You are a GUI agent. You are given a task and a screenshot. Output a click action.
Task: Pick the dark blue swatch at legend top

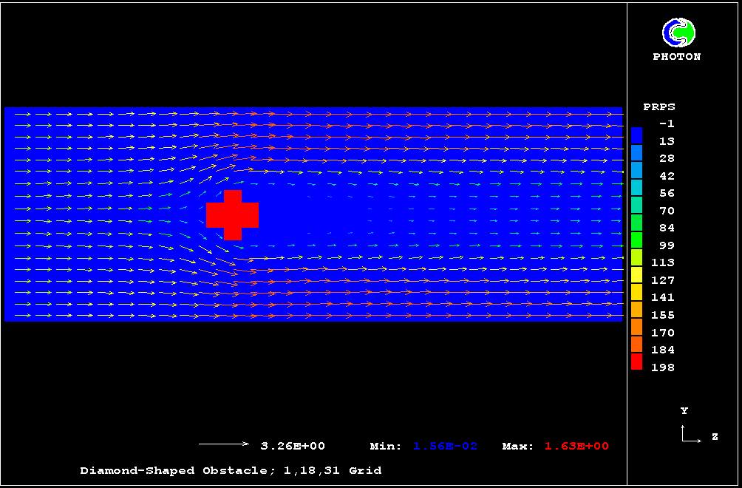click(637, 135)
